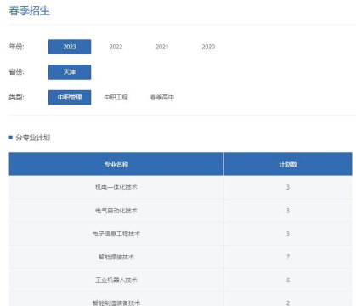This screenshot has height=306, width=356.
Task: Switch to the 春季高中 type
Action: 162,97
